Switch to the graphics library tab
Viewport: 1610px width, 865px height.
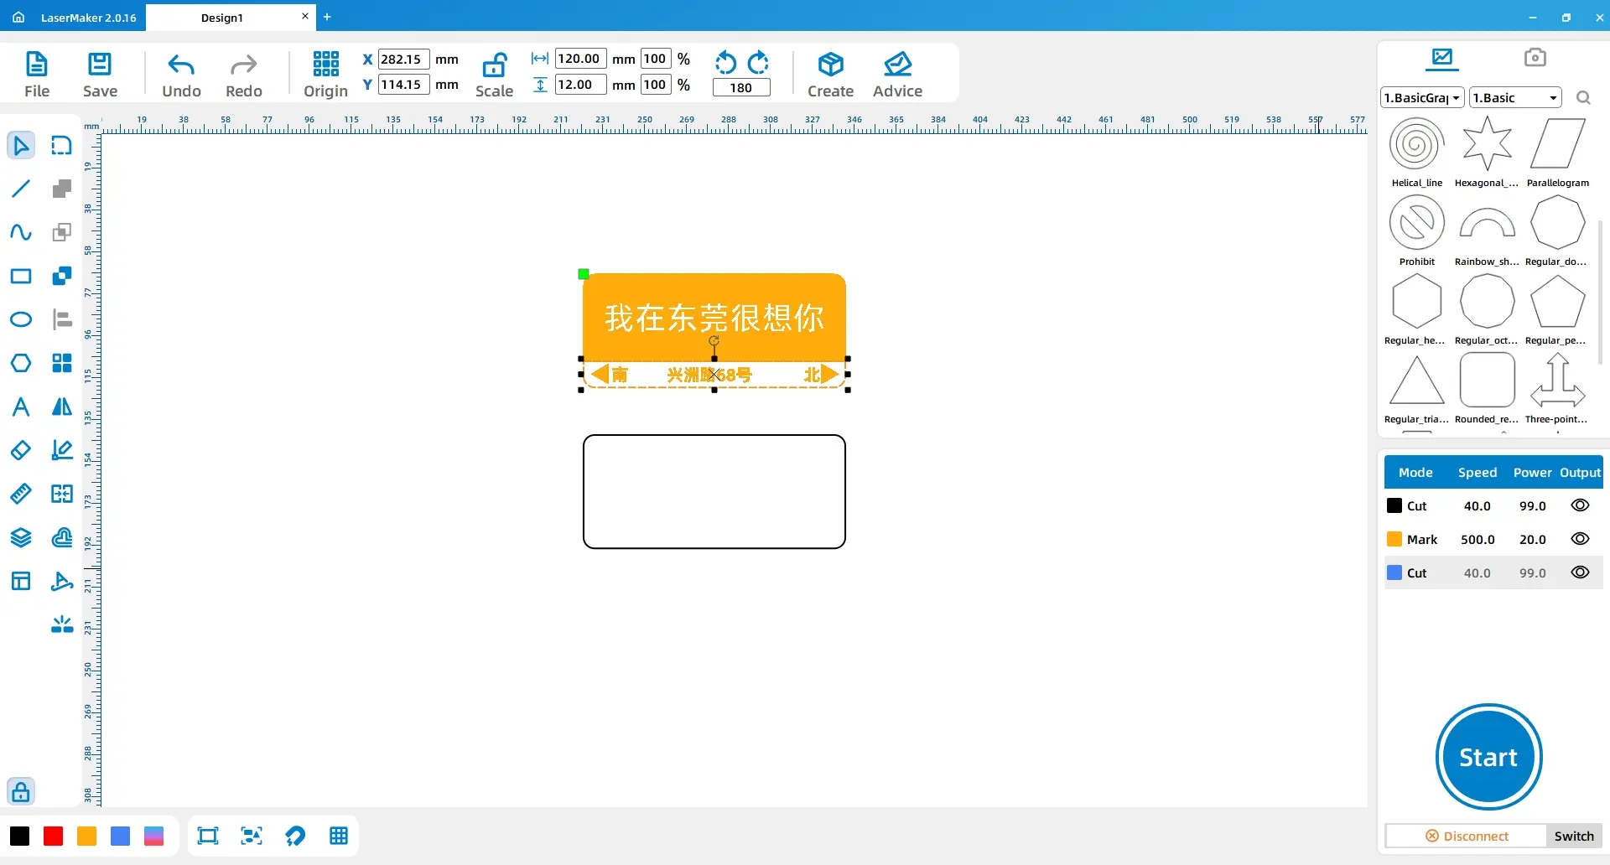point(1442,57)
